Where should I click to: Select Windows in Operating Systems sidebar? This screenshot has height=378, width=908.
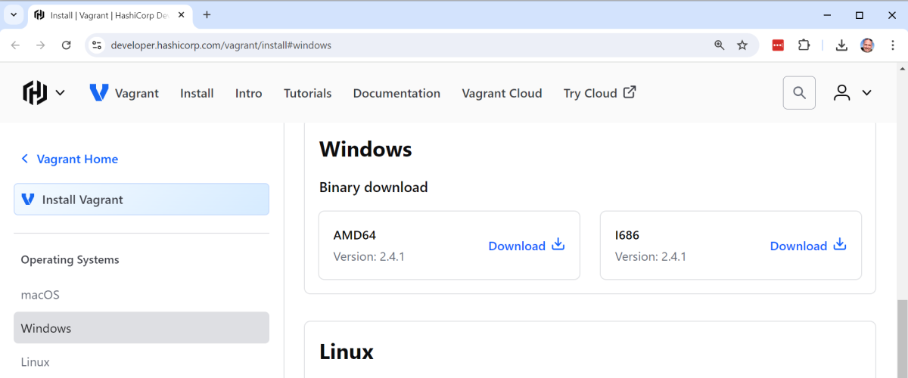click(x=141, y=328)
